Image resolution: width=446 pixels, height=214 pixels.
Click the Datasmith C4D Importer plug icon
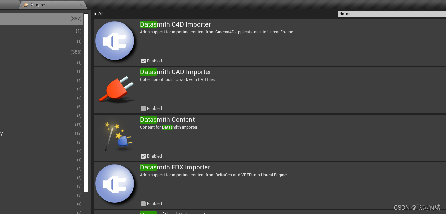(x=115, y=41)
